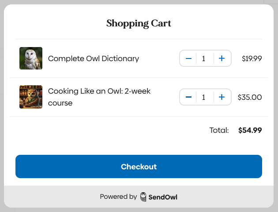Click the $19.99 item price
The width and height of the screenshot is (278, 212).
[252, 58]
